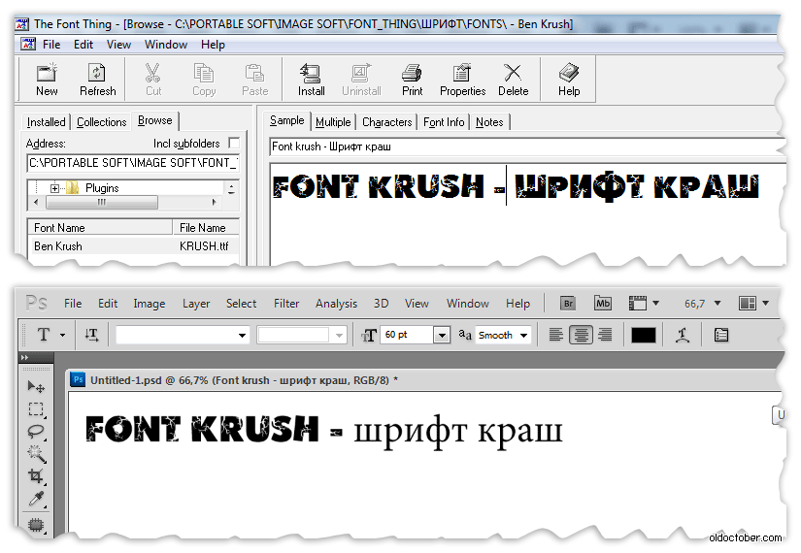This screenshot has height=553, width=801.
Task: Select the Move tool in Photoshop
Action: 36,386
